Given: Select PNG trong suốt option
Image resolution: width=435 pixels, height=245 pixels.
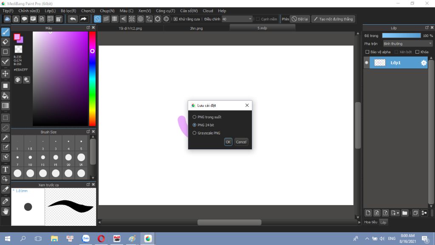Looking at the screenshot, I should (x=207, y=117).
